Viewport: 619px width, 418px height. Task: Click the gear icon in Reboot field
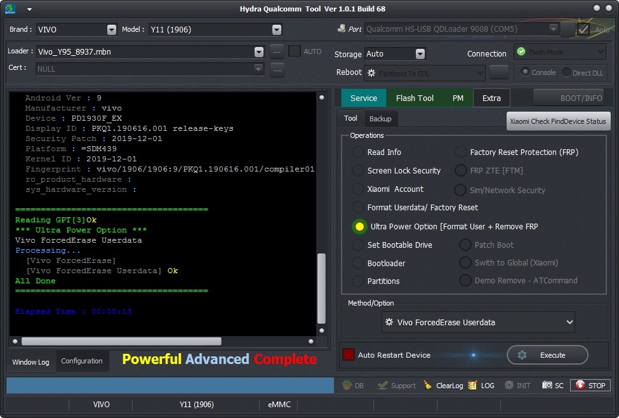[371, 73]
